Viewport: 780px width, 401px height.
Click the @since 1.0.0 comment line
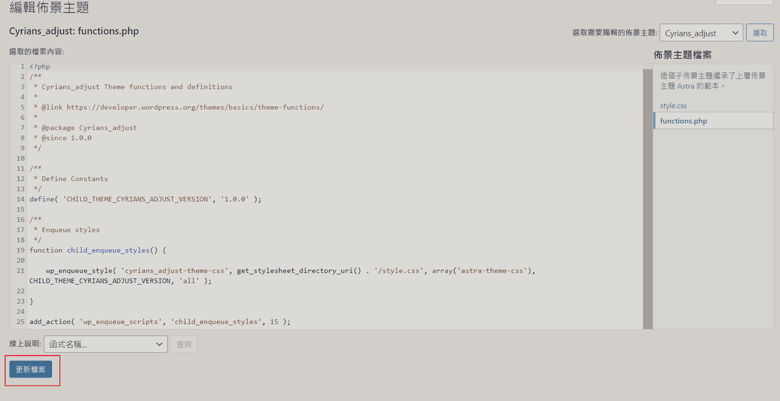tap(62, 138)
